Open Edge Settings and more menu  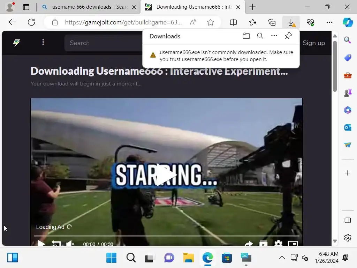point(329,22)
